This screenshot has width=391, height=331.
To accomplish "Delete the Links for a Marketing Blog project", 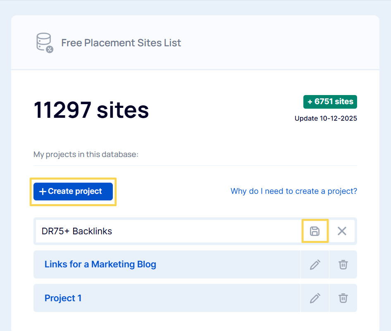I will [343, 264].
